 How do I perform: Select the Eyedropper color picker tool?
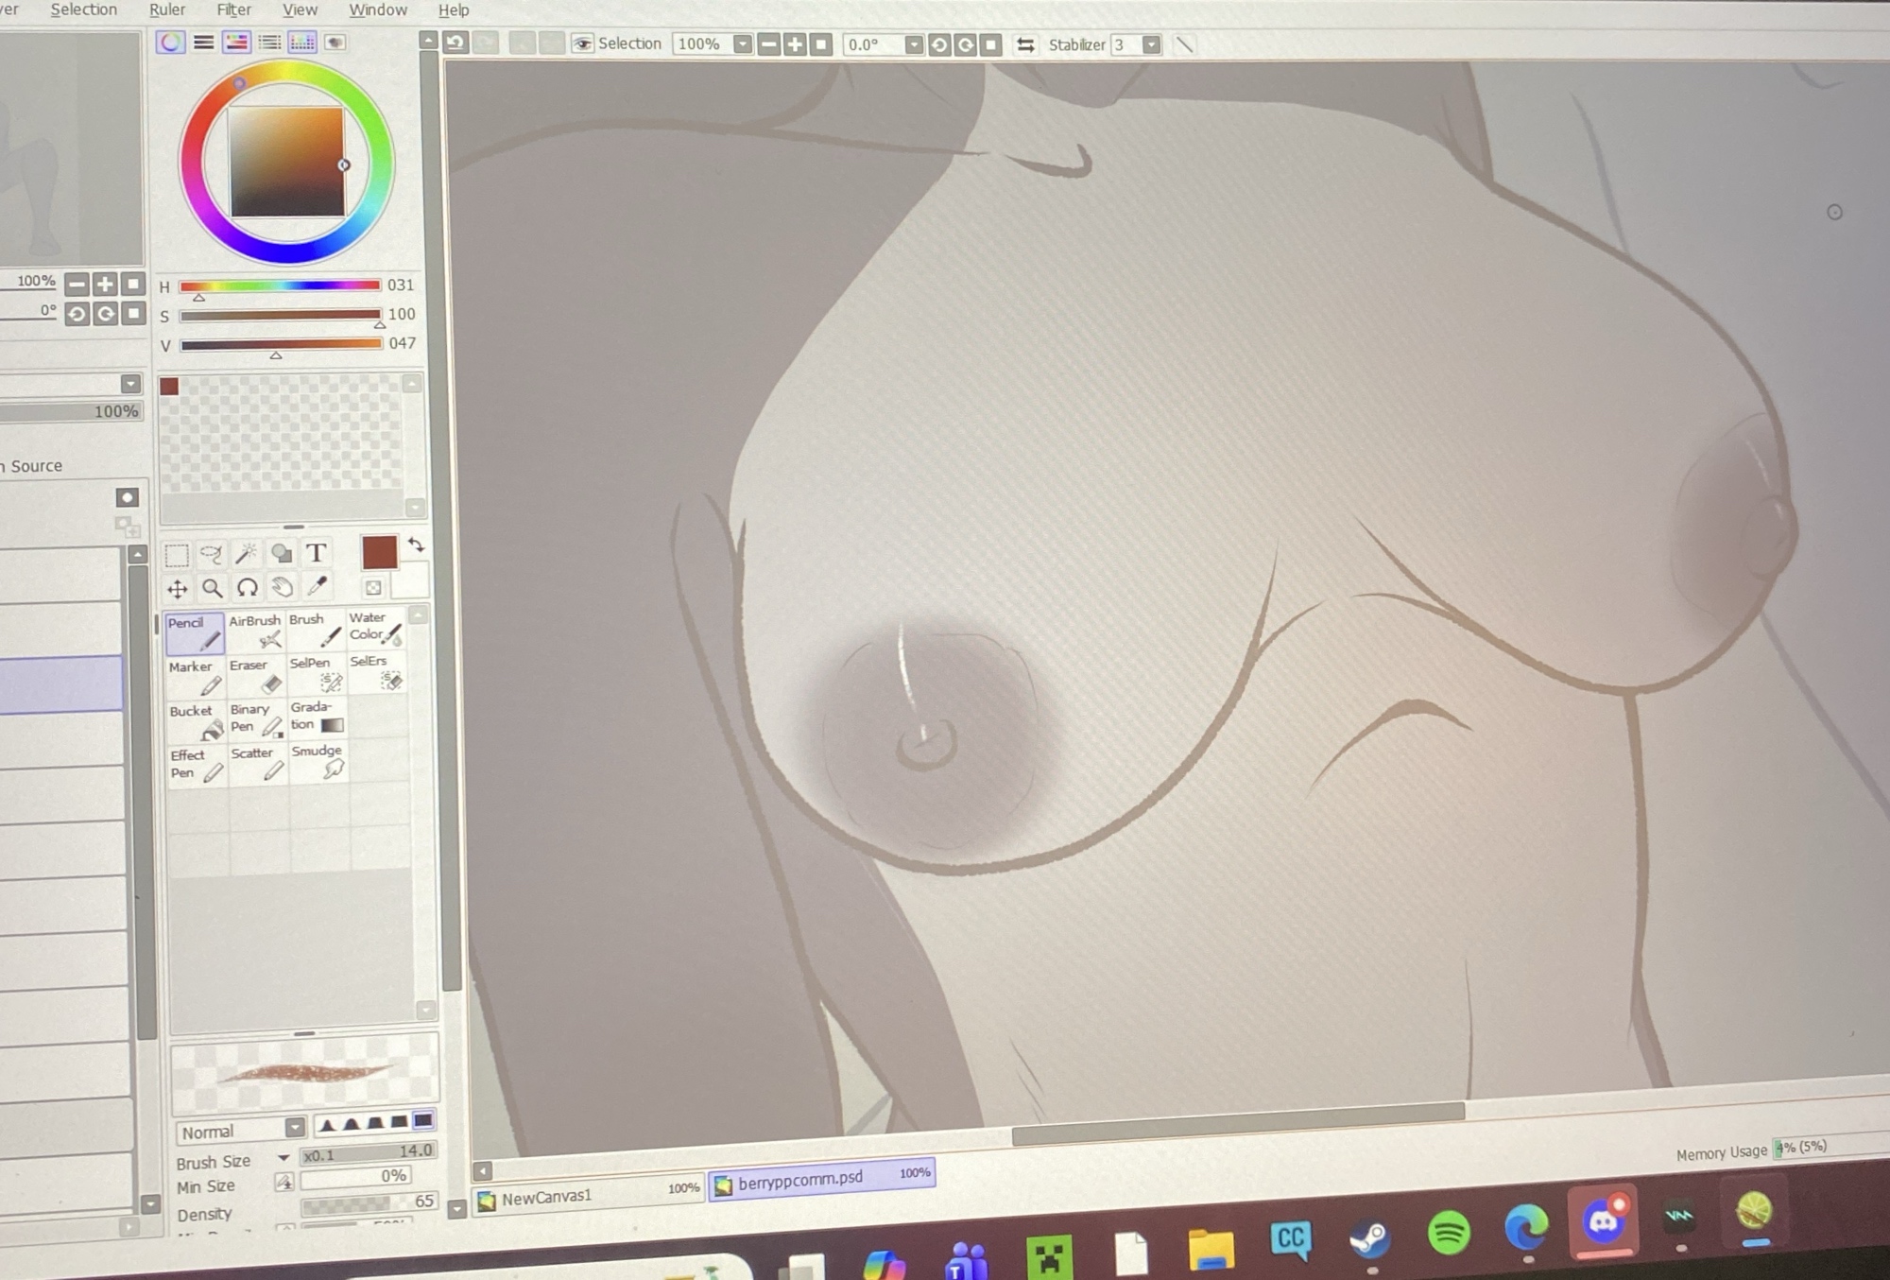pyautogui.click(x=318, y=587)
